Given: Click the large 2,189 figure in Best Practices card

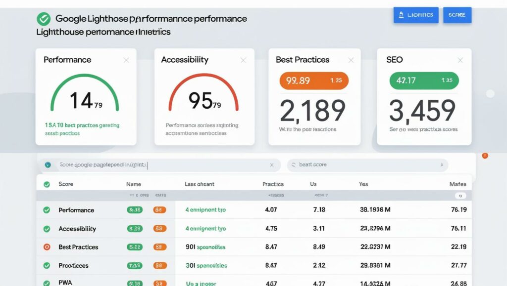Looking at the screenshot, I should point(313,111).
